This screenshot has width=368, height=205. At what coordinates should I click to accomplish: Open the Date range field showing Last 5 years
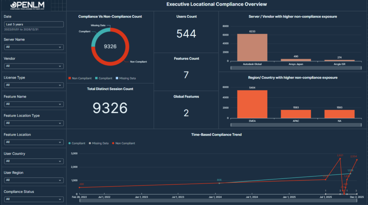pos(34,24)
